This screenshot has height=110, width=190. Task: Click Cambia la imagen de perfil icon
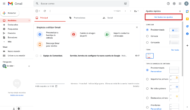(x=74, y=34)
